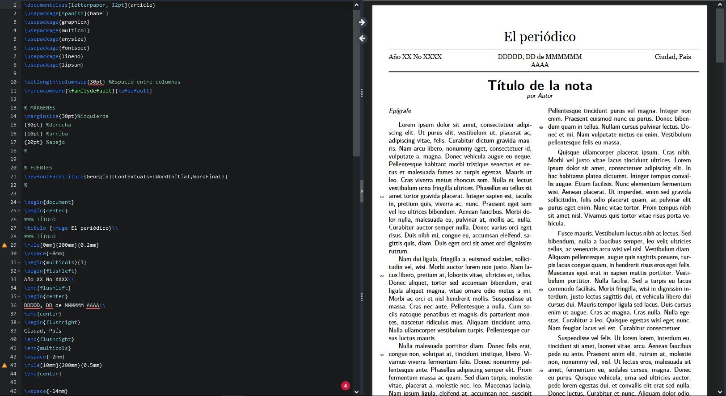Click the \usepackage[spanish]{babel} line
726x396 pixels.
pos(66,13)
